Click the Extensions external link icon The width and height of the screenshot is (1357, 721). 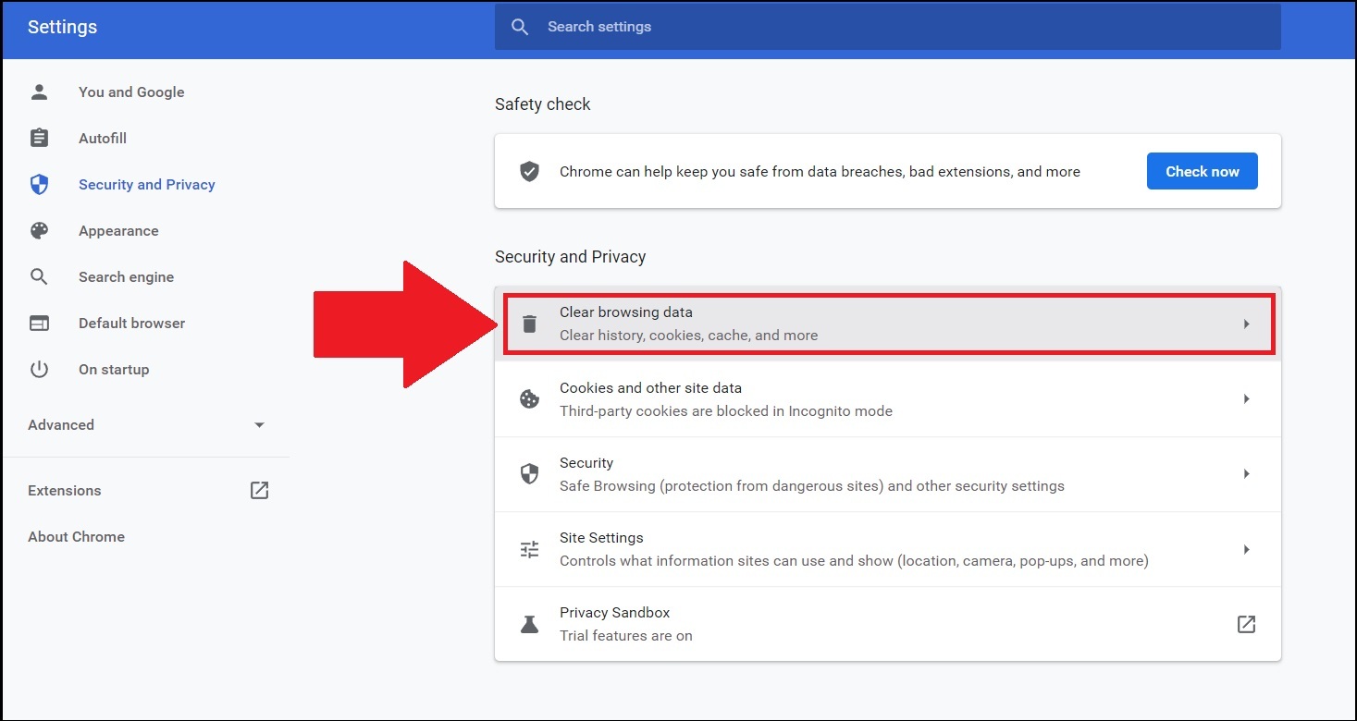point(260,490)
